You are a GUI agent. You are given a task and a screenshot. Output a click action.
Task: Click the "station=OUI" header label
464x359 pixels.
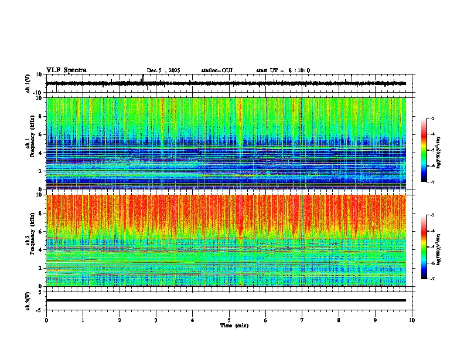point(217,70)
